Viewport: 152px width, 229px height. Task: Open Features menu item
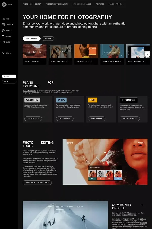click(100, 4)
